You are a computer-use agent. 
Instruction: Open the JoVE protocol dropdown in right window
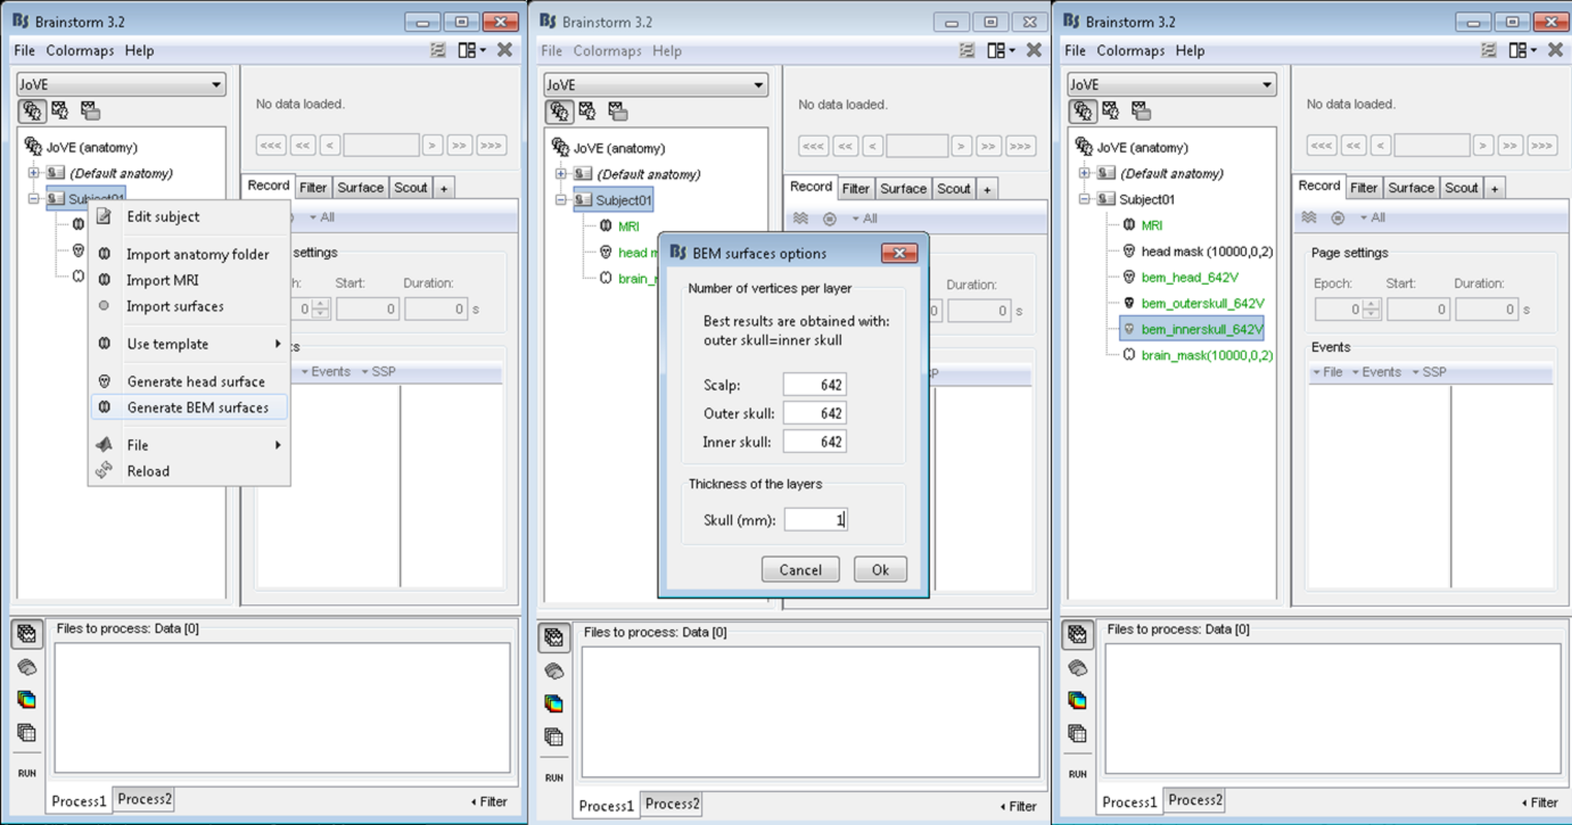pos(1267,84)
